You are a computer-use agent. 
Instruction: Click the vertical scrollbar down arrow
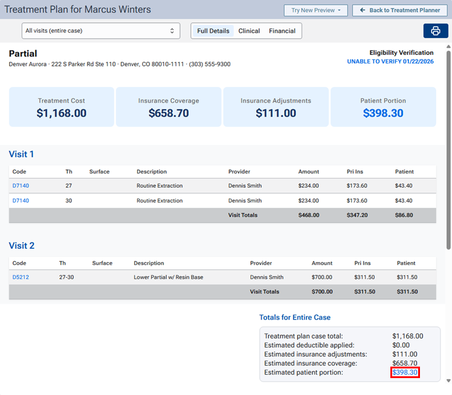pos(448,381)
